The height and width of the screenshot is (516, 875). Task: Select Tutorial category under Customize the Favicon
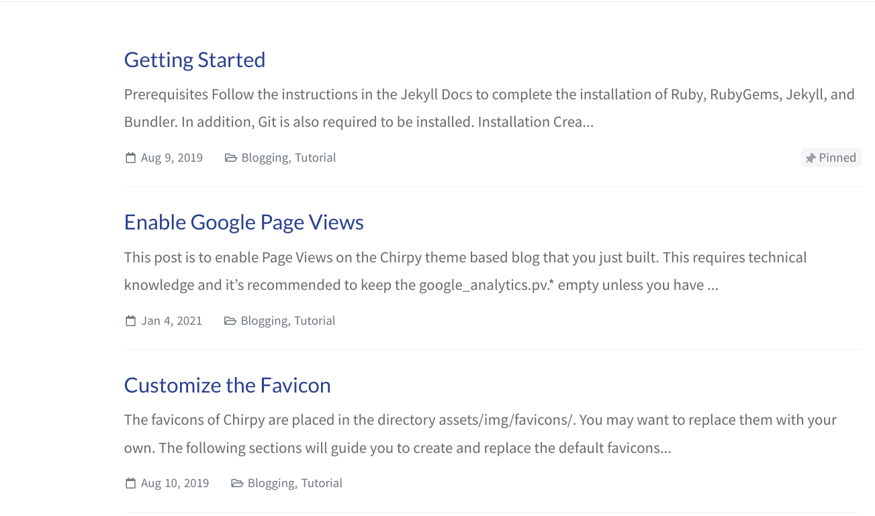(322, 483)
